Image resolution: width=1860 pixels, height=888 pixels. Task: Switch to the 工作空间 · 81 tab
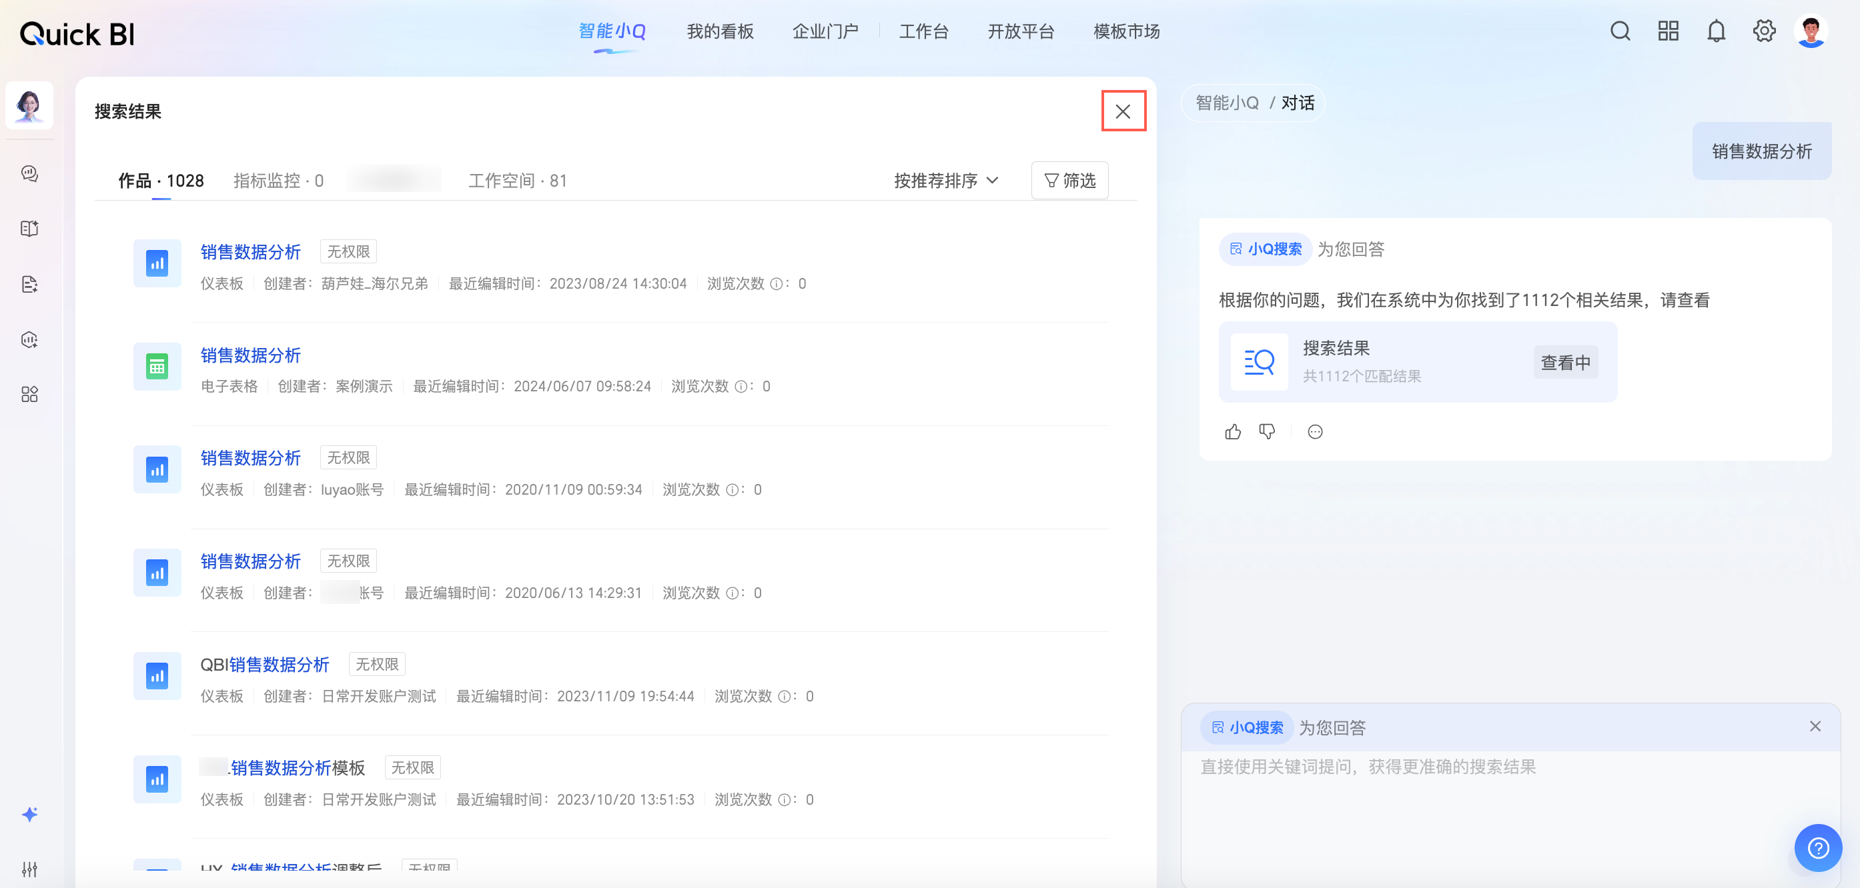coord(517,181)
